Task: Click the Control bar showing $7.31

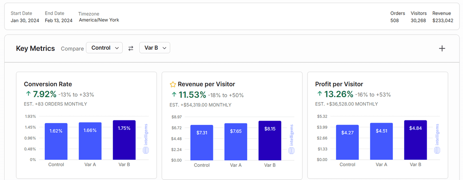Action: 201,143
